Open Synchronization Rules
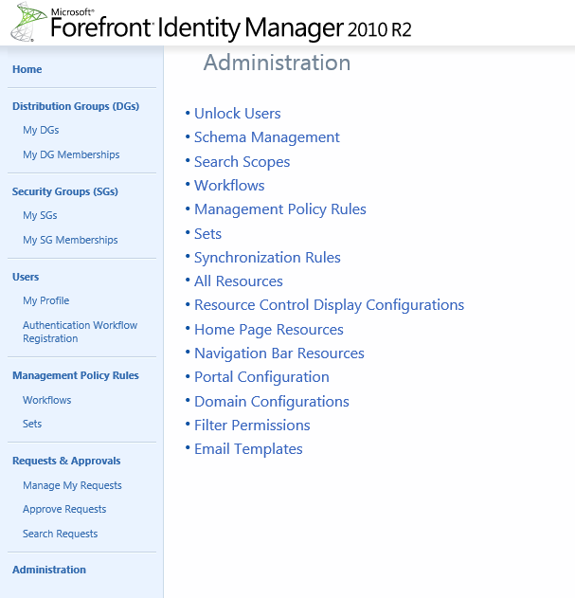Viewport: 575px width, 598px height. coord(267,258)
